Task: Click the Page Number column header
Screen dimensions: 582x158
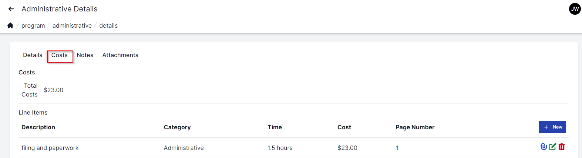Action: point(415,127)
